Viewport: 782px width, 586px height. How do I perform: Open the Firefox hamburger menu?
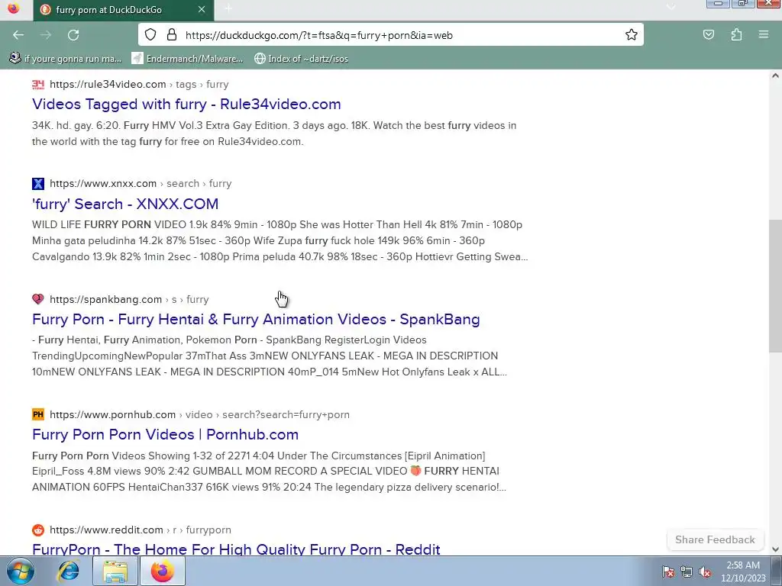(763, 35)
